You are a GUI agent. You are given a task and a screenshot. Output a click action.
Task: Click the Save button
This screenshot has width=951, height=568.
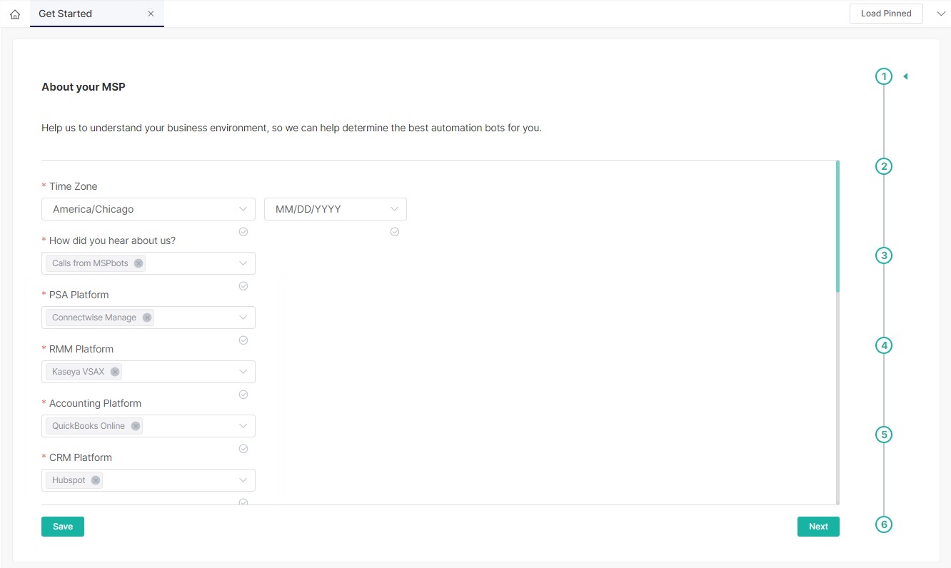(x=63, y=527)
